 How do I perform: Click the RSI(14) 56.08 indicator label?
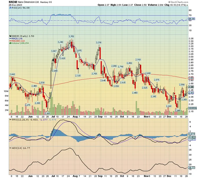(21, 8)
